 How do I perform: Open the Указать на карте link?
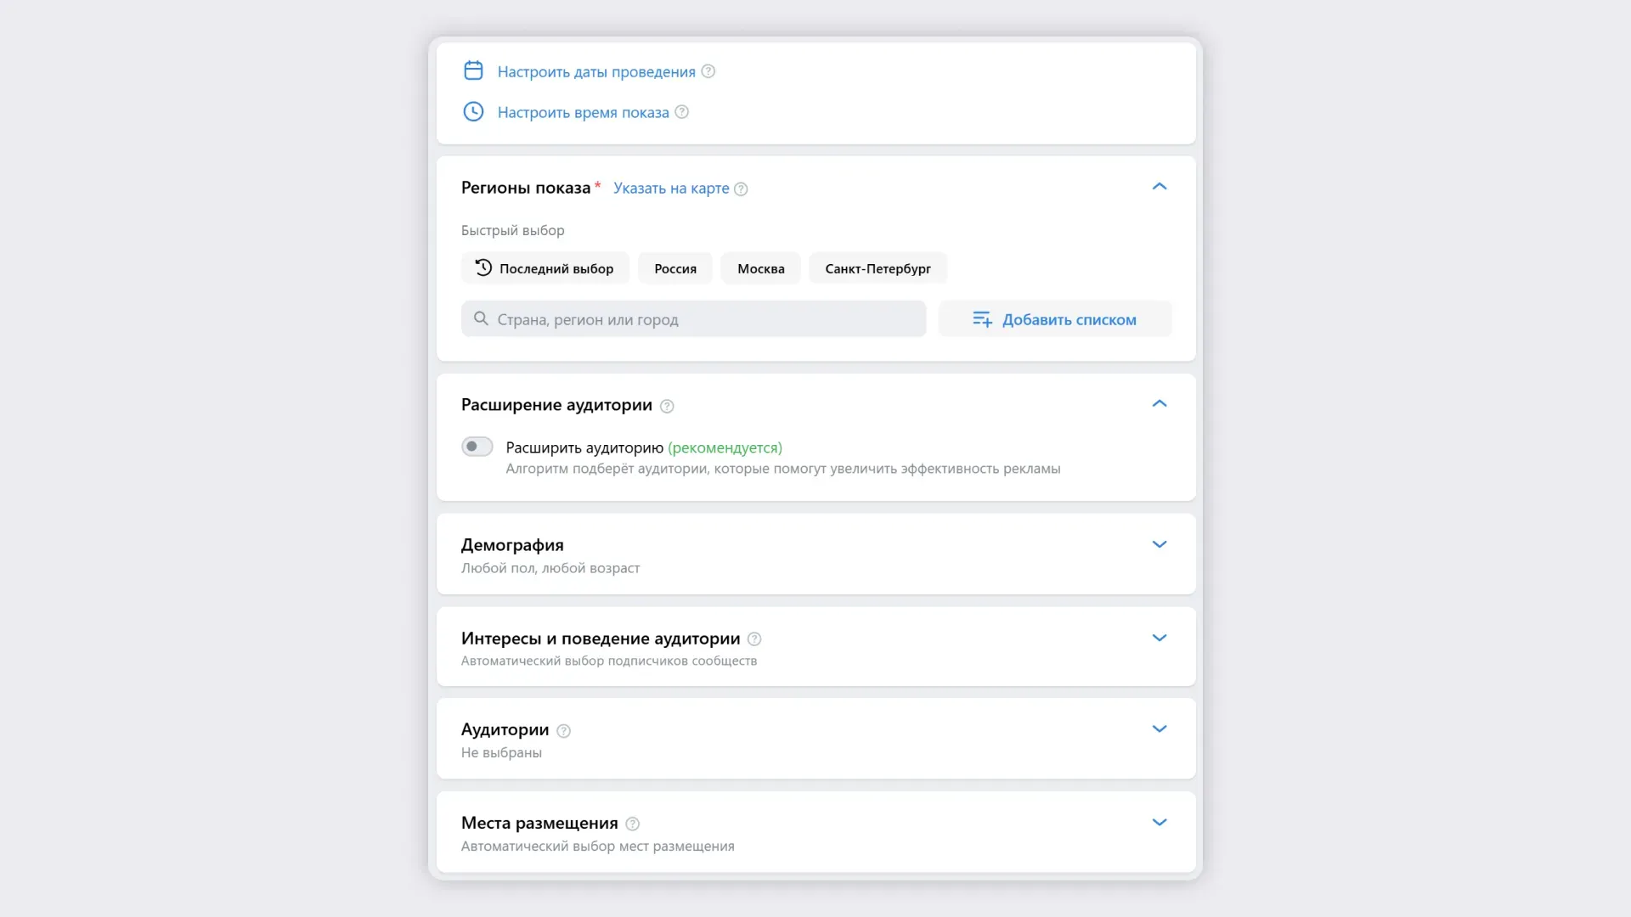pyautogui.click(x=671, y=188)
